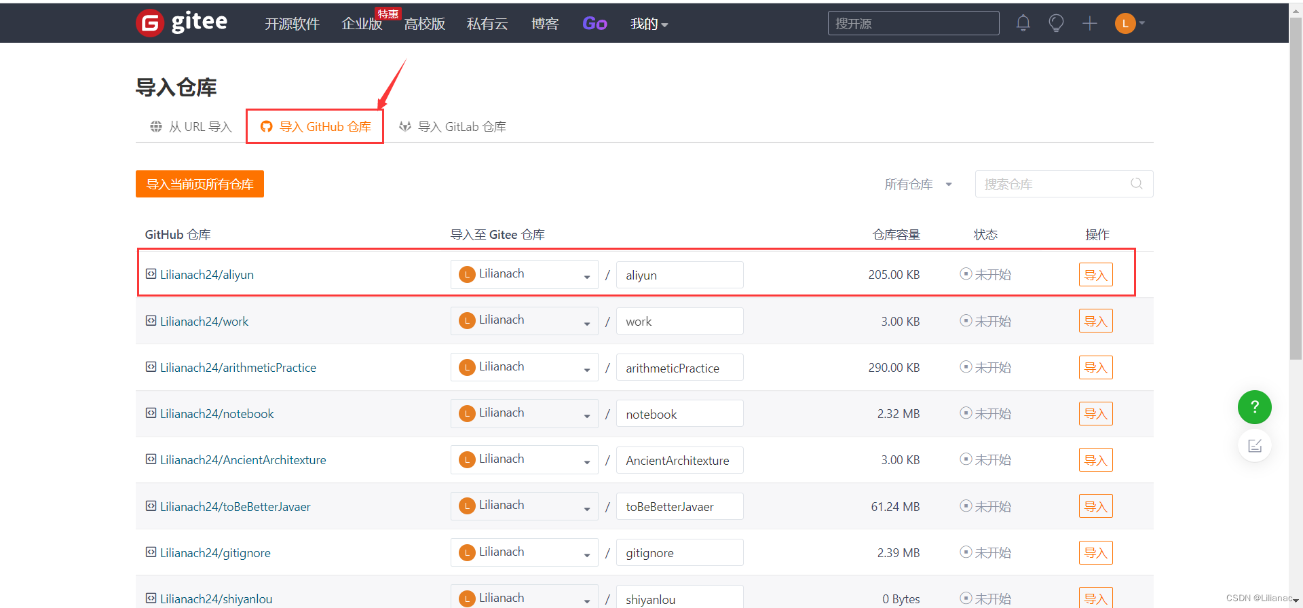Click the plus icon to create new

1089,23
